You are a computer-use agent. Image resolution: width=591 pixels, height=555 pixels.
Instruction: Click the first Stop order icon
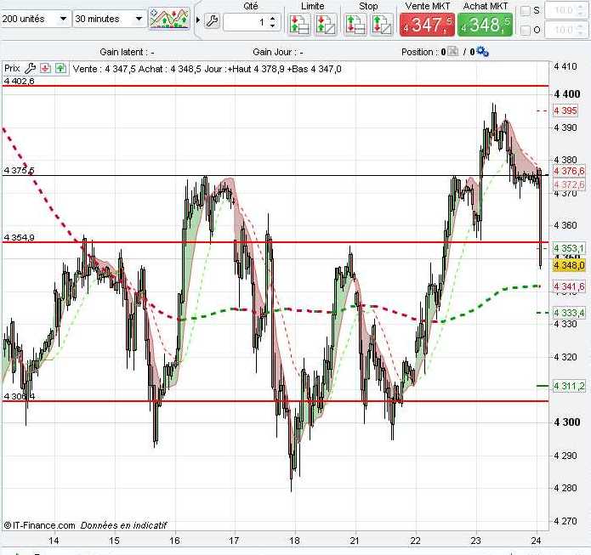355,25
